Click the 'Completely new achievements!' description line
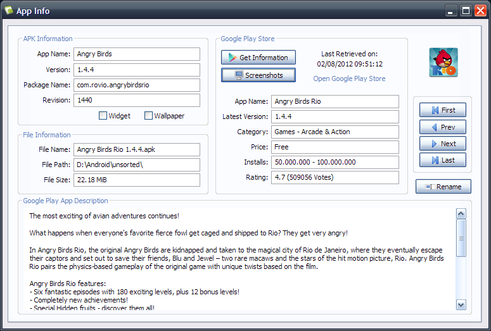This screenshot has height=331, width=491. click(x=79, y=300)
